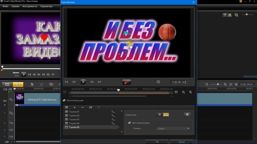Click the library sort icon
This screenshot has height=144, width=257.
[236, 15]
